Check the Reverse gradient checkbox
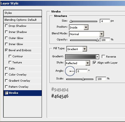This screenshot has height=122, width=125. 103,56
